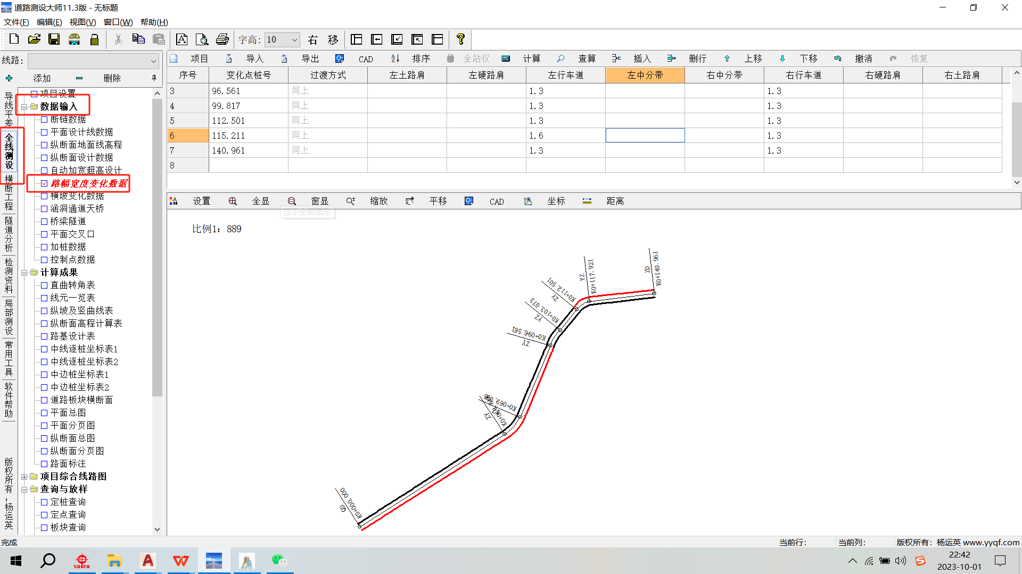Open file with the folder icon
The height and width of the screenshot is (574, 1022).
(x=34, y=39)
